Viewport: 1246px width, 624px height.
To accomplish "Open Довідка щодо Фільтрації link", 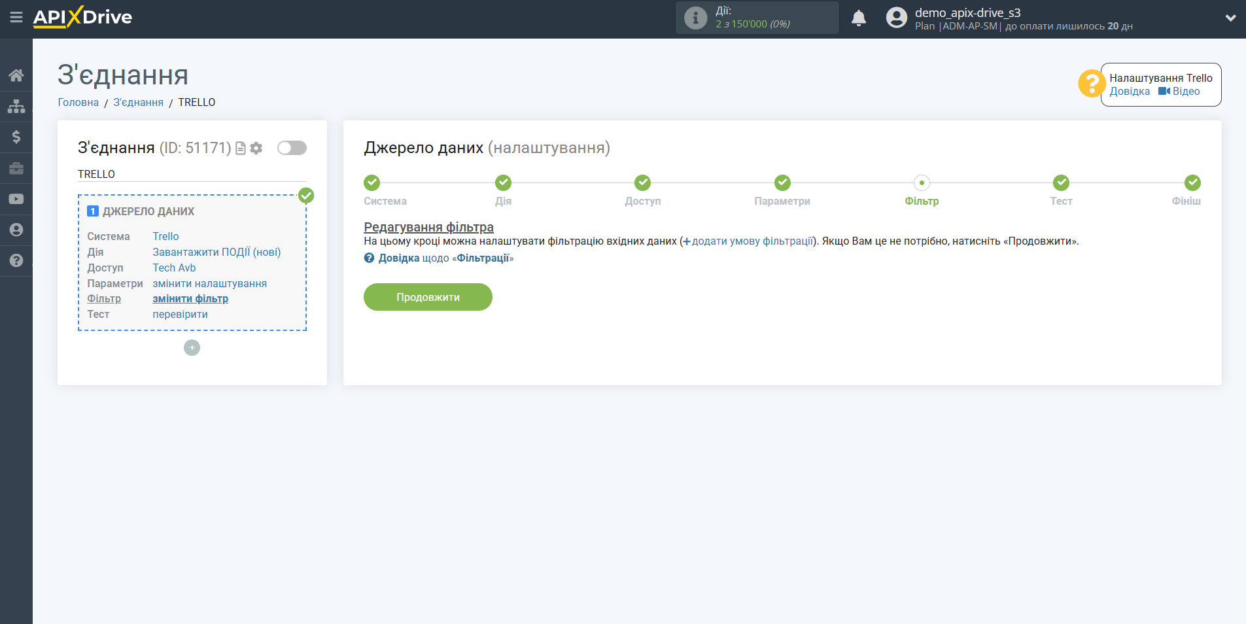I will coord(439,258).
